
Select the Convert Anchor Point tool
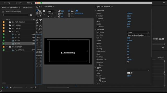[x=40, y=22]
